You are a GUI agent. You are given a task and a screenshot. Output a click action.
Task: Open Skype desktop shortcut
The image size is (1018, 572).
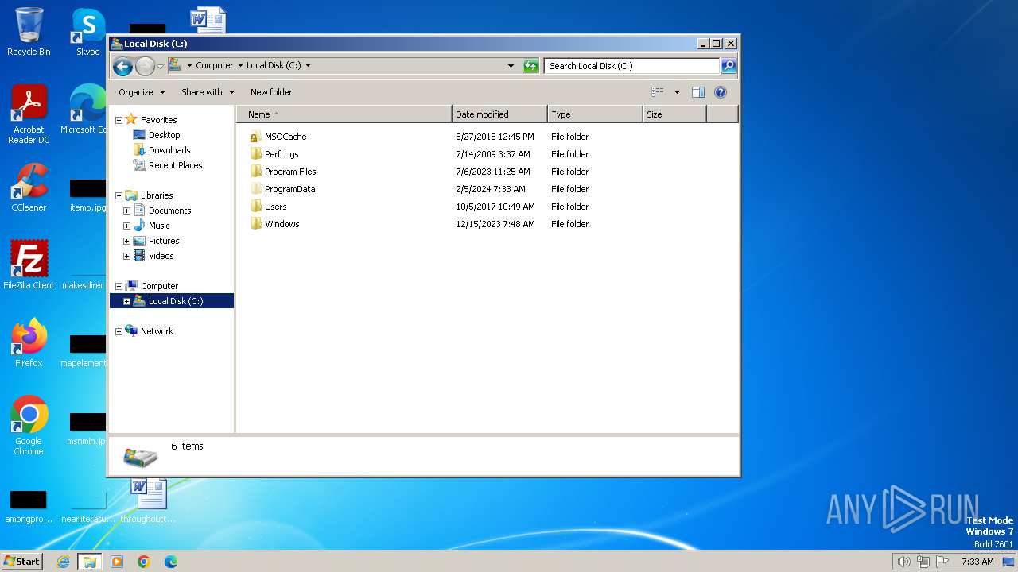point(88,32)
